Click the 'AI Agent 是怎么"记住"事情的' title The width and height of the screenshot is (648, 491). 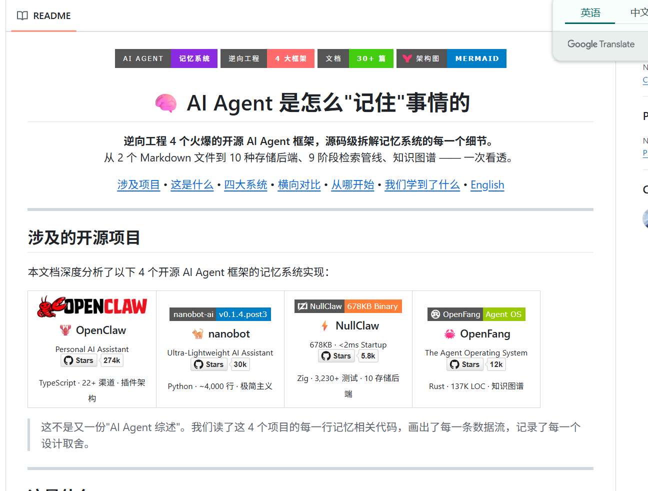328,103
